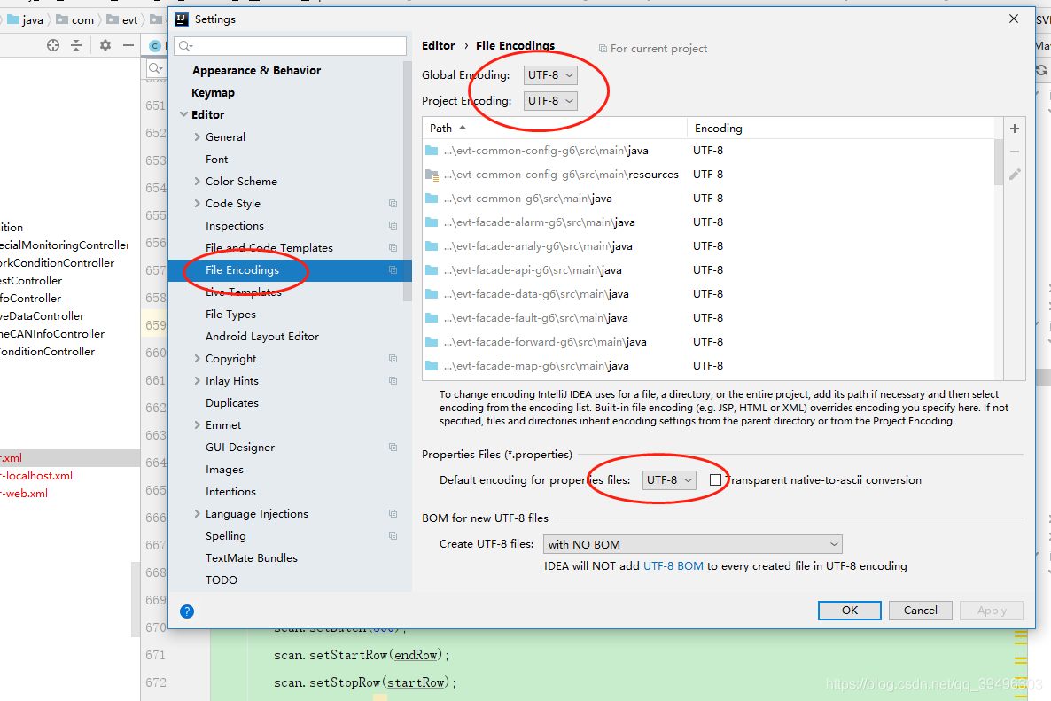This screenshot has height=701, width=1051.
Task: Click the hide panel minus icon in project toolbar
Action: tap(128, 45)
